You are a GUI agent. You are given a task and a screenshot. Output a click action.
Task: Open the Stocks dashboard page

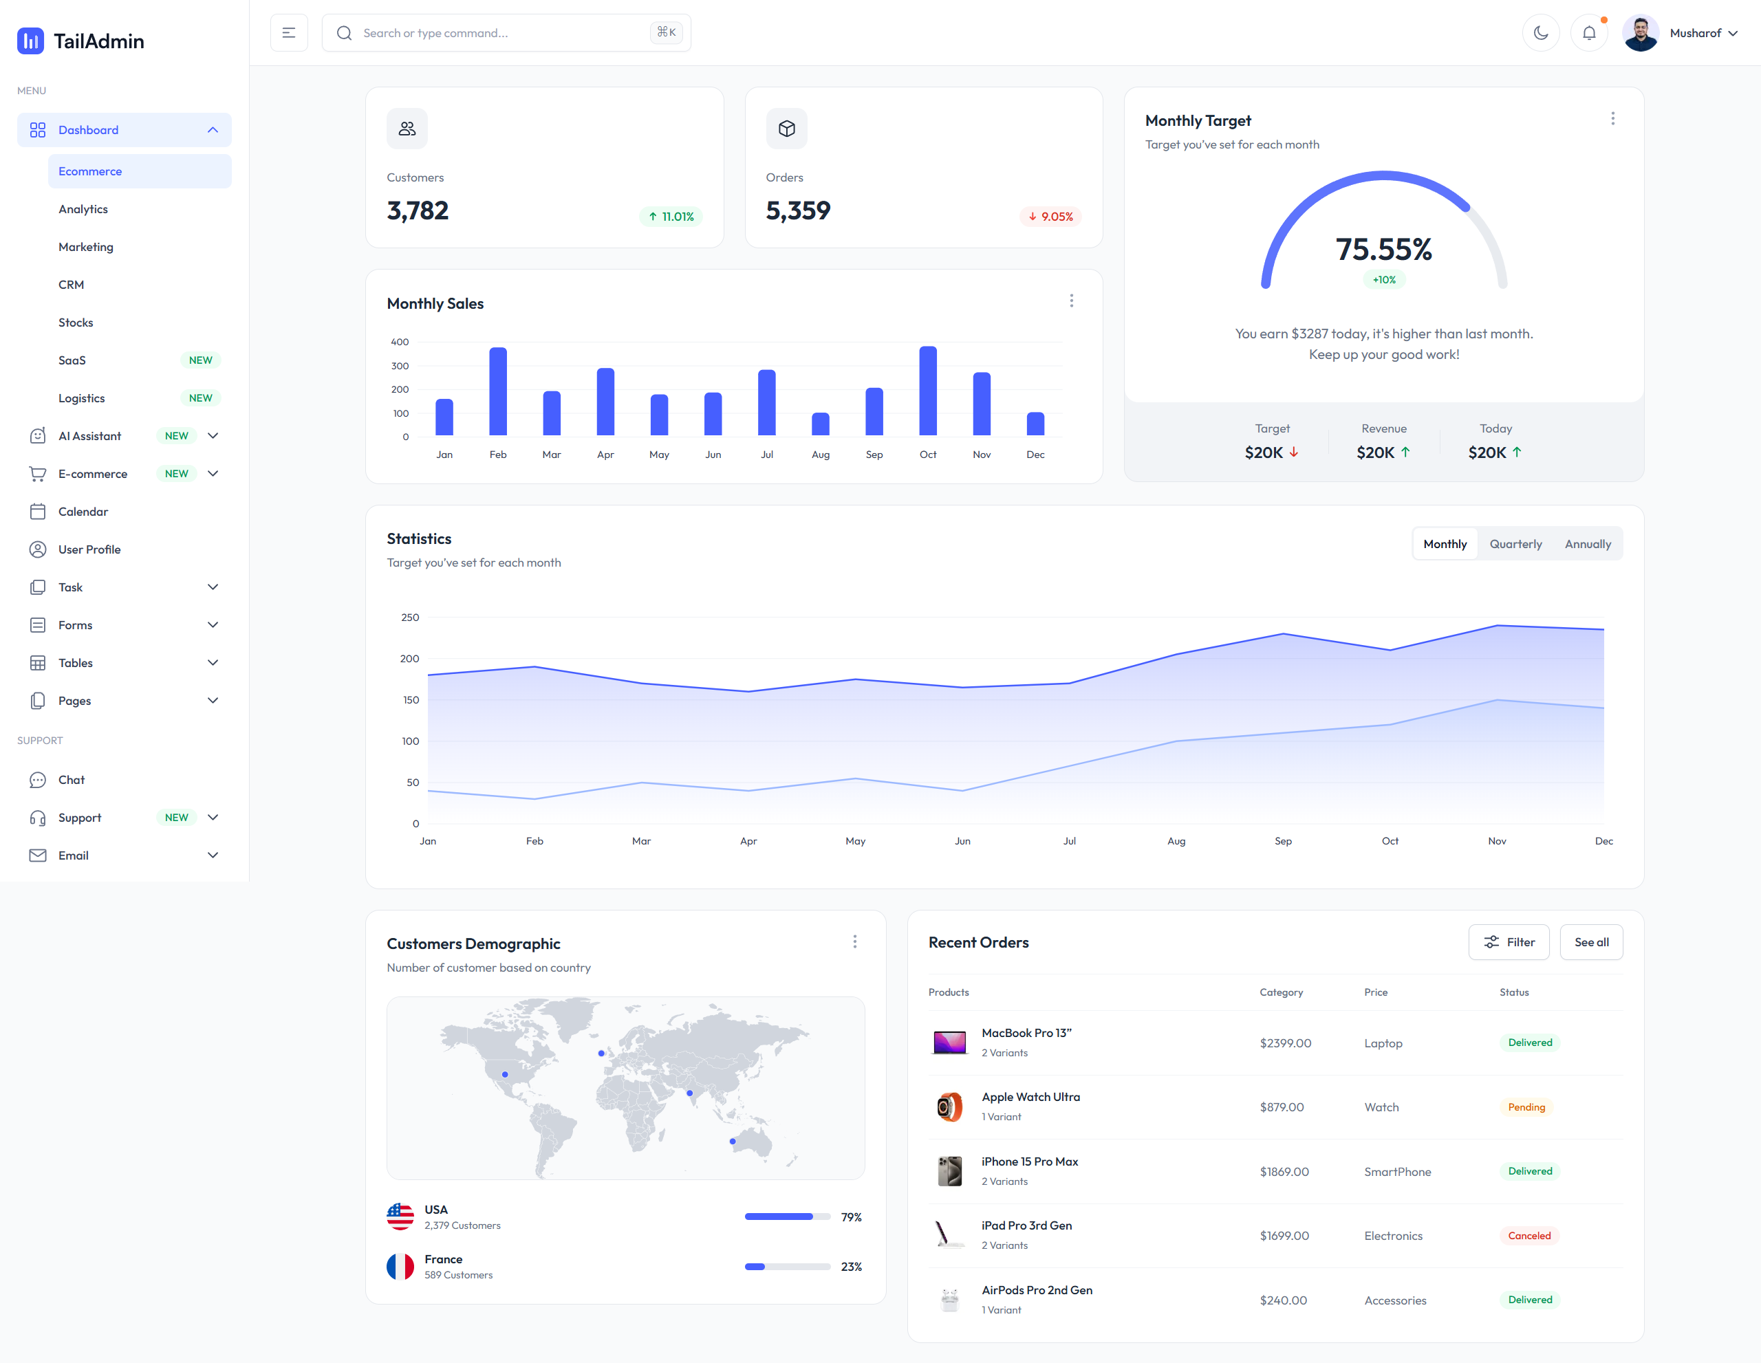[x=140, y=323]
